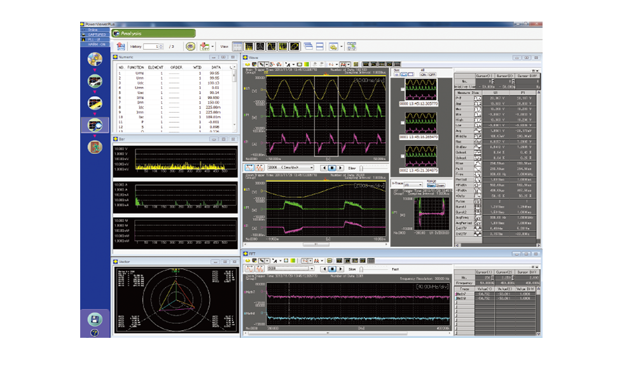The width and height of the screenshot is (624, 376).
Task: Click the green color icon in FFT toolbar
Action: (x=293, y=261)
